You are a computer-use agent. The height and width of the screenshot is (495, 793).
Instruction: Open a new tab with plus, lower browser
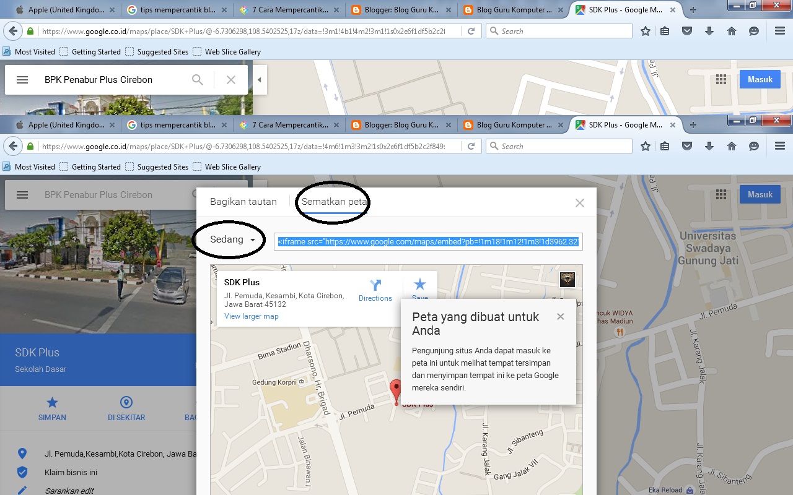point(693,125)
